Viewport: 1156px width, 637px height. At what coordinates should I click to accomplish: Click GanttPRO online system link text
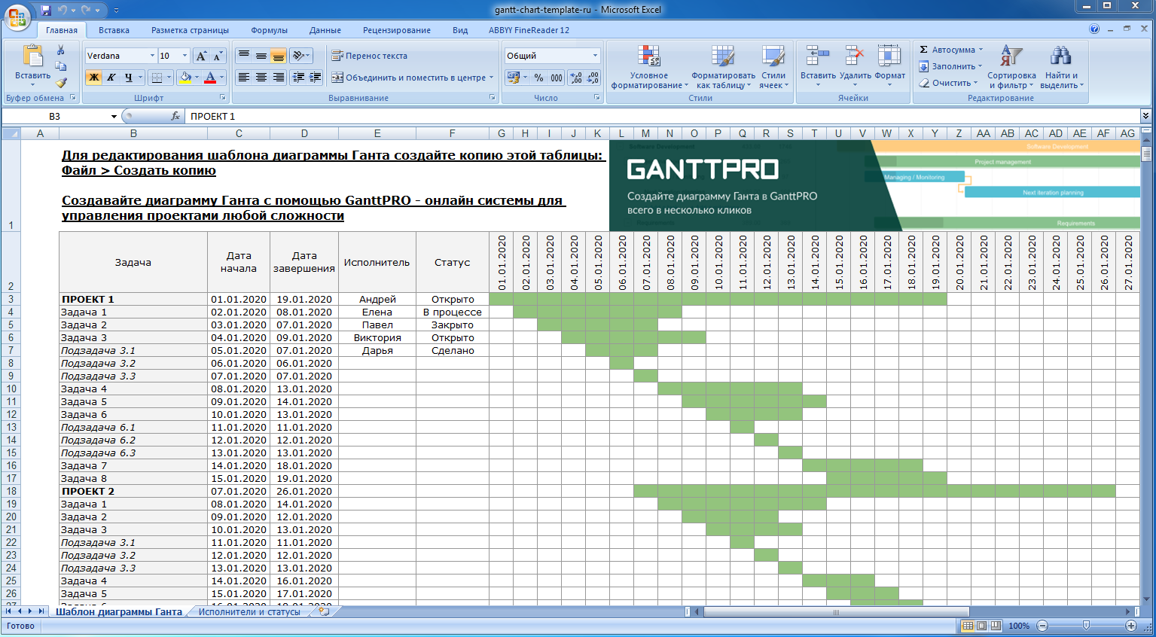313,208
